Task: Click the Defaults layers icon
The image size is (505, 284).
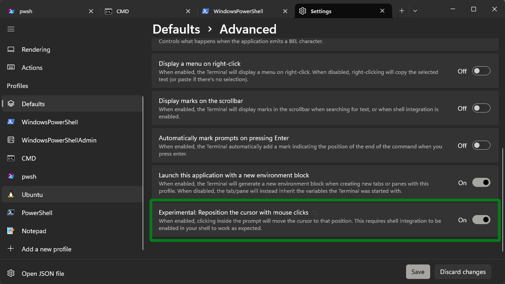Action: click(11, 104)
